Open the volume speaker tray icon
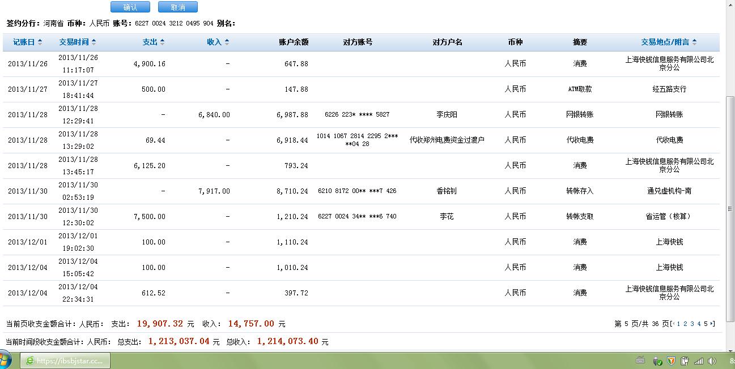This screenshot has width=735, height=369. coord(712,361)
